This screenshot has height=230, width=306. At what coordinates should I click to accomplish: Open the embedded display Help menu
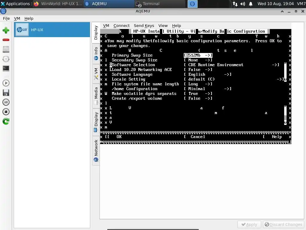coord(176,26)
